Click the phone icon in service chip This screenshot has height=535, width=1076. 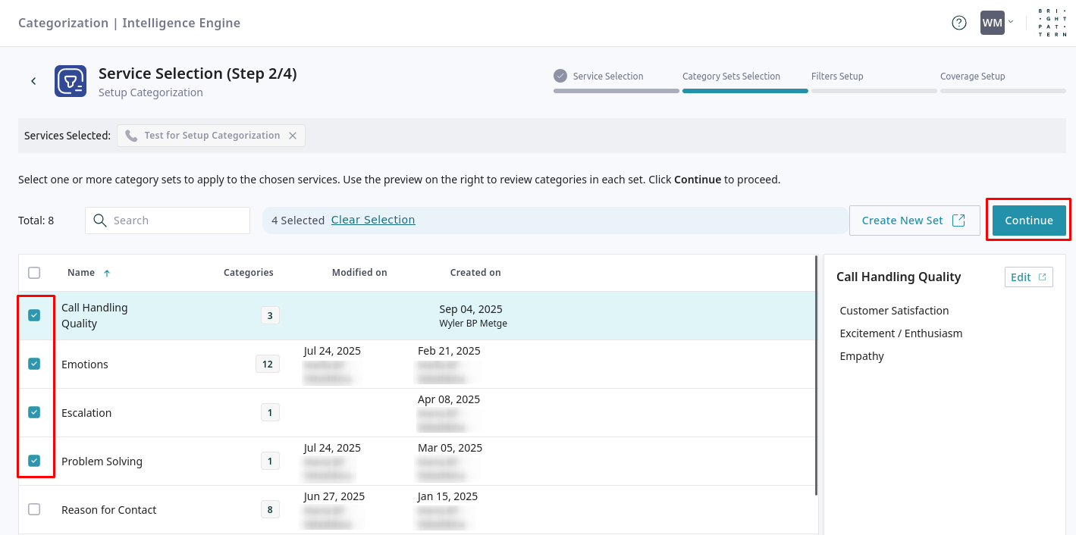click(131, 136)
